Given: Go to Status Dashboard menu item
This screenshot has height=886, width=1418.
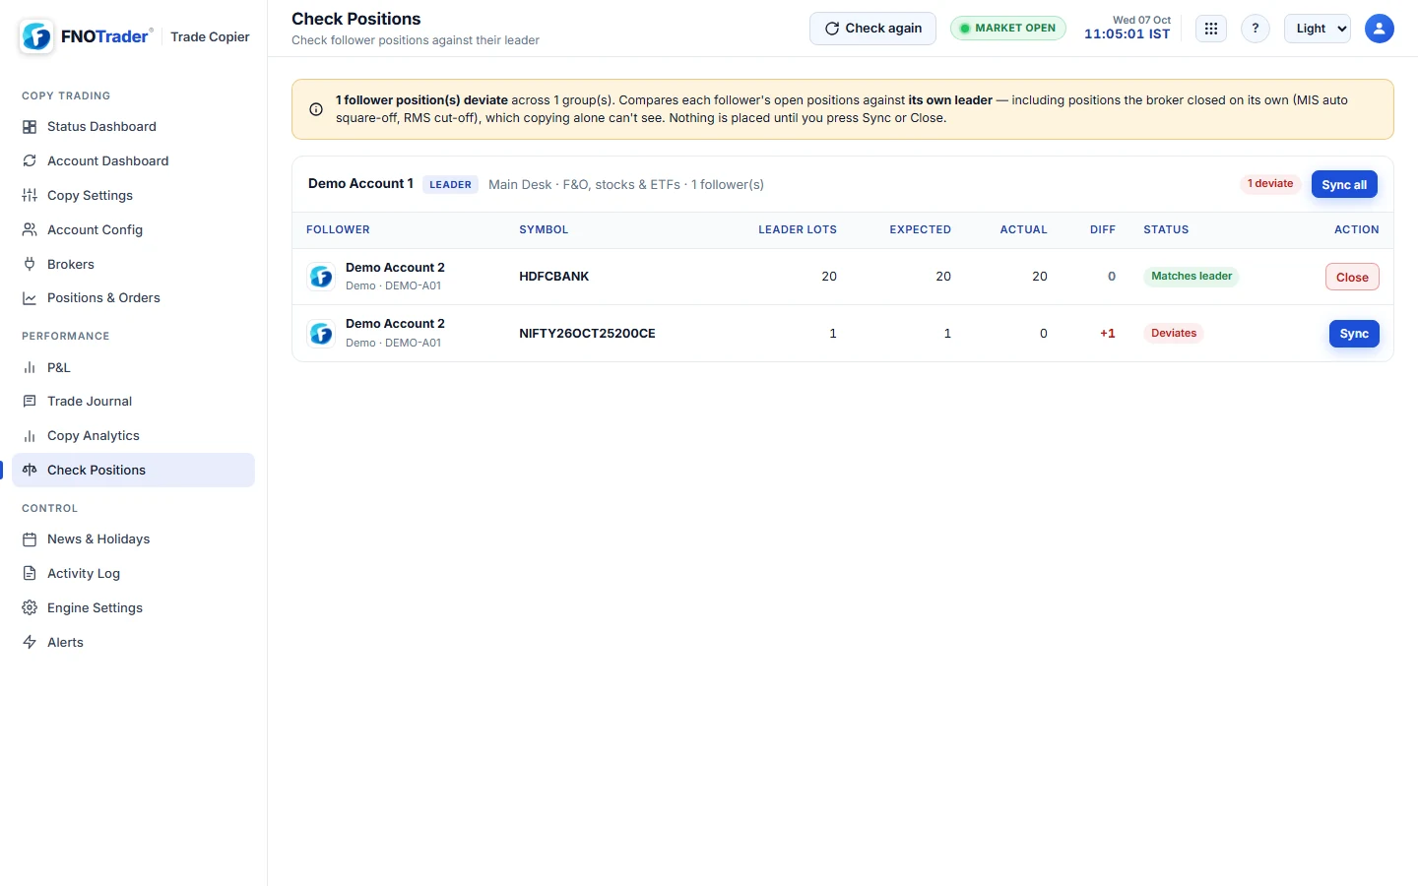Looking at the screenshot, I should pos(133,127).
